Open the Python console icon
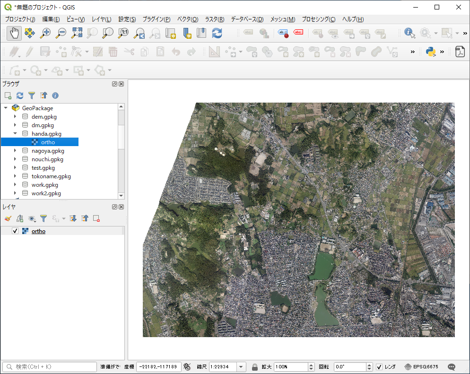Image resolution: width=470 pixels, height=374 pixels. point(430,52)
